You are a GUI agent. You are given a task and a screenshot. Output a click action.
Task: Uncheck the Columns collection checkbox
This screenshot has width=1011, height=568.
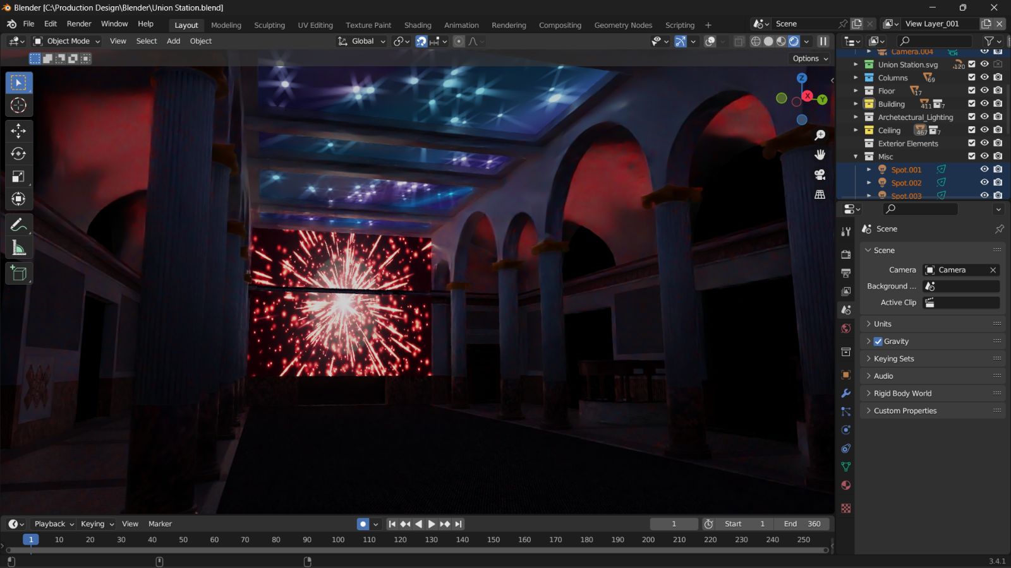point(972,78)
